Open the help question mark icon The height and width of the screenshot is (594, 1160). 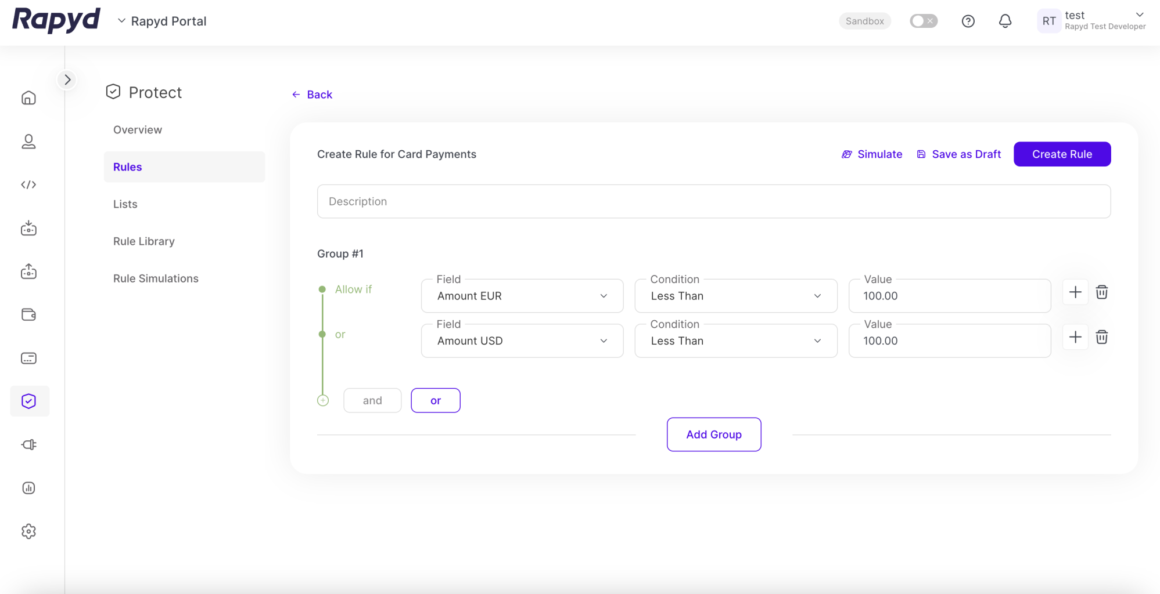(x=968, y=21)
